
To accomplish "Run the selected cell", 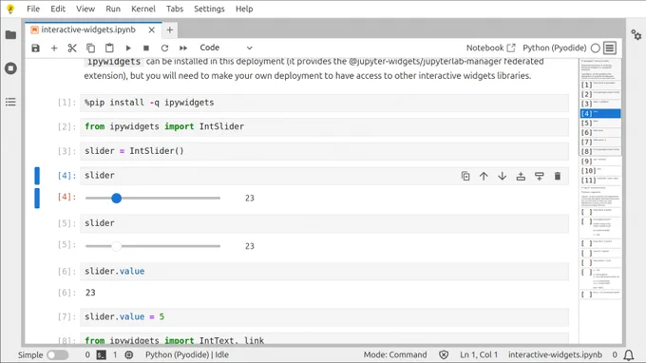I will (x=128, y=48).
